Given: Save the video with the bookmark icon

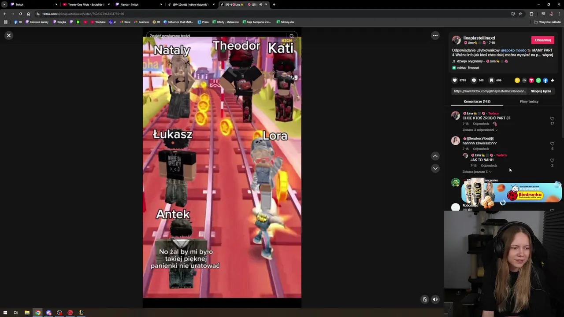Looking at the screenshot, I should point(491,80).
